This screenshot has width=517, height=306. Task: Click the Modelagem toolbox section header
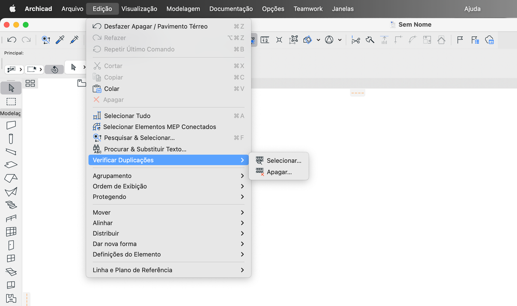(x=11, y=113)
